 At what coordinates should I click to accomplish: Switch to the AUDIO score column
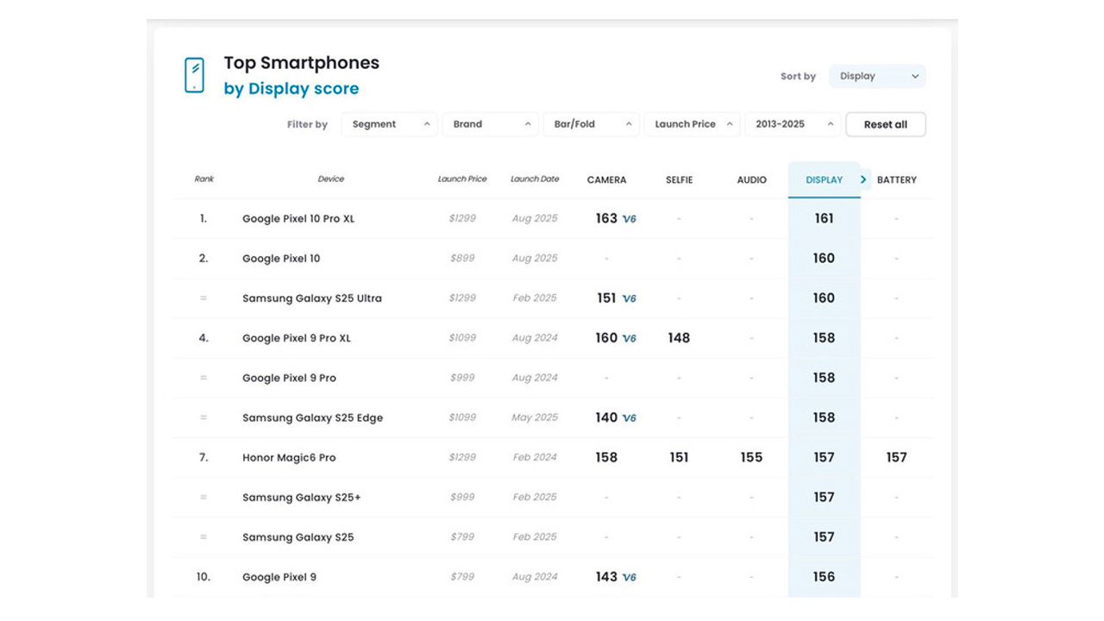click(x=751, y=179)
